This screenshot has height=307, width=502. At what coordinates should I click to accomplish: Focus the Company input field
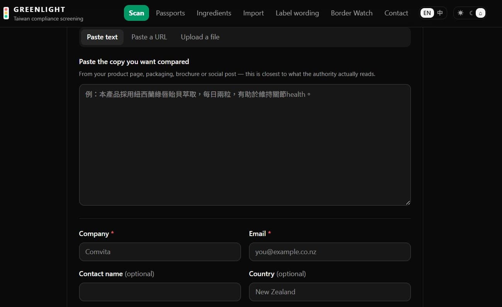(160, 252)
